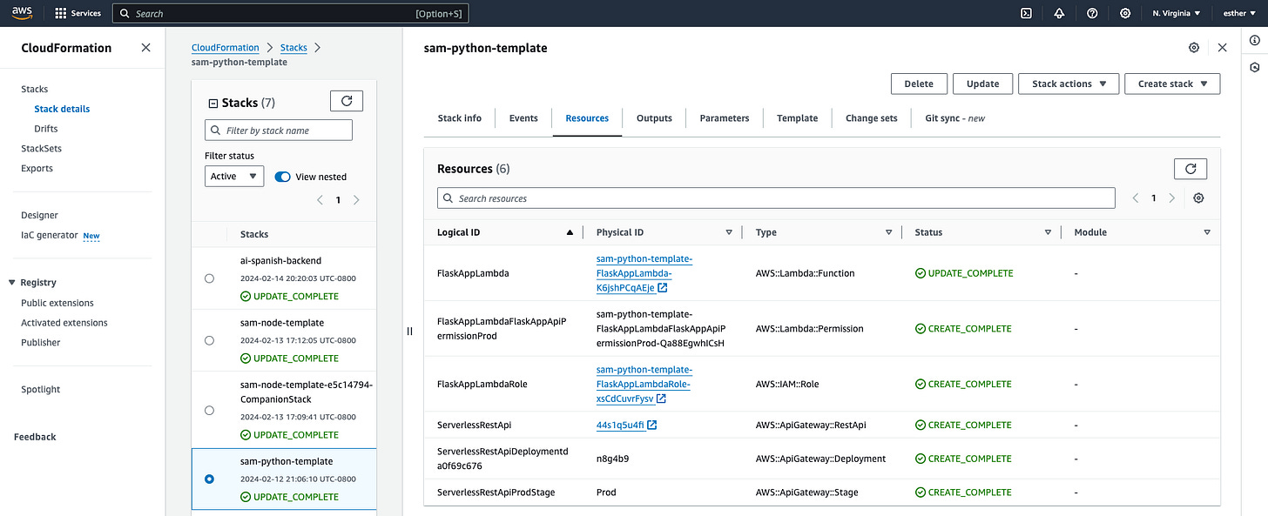
Task: Open the Create stack dropdown
Action: tap(1172, 84)
